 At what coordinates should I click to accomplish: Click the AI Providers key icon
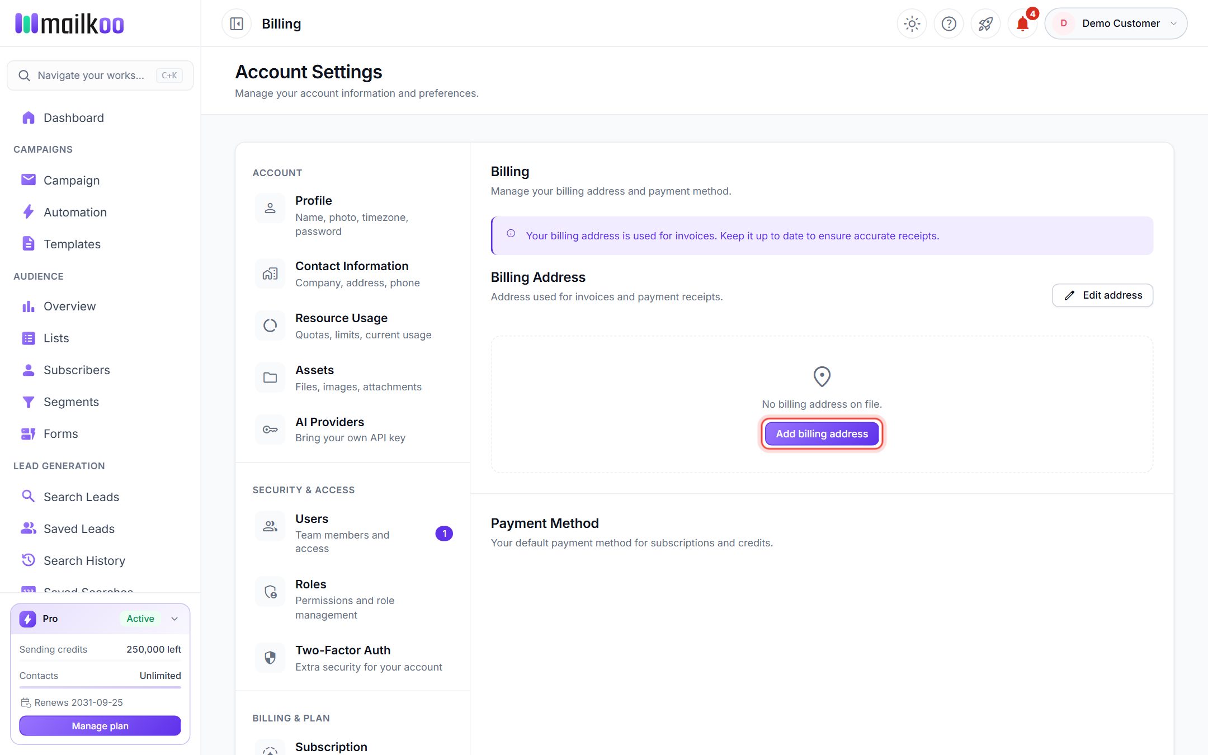(270, 430)
